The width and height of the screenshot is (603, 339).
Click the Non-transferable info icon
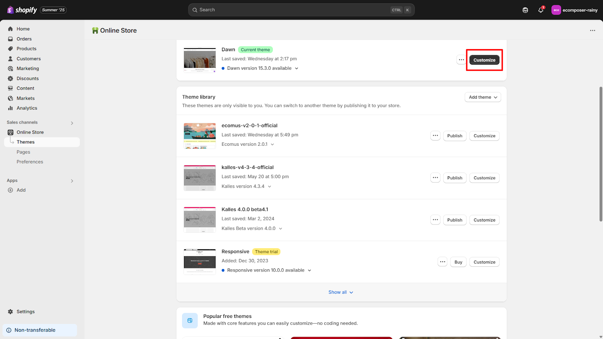coord(9,330)
